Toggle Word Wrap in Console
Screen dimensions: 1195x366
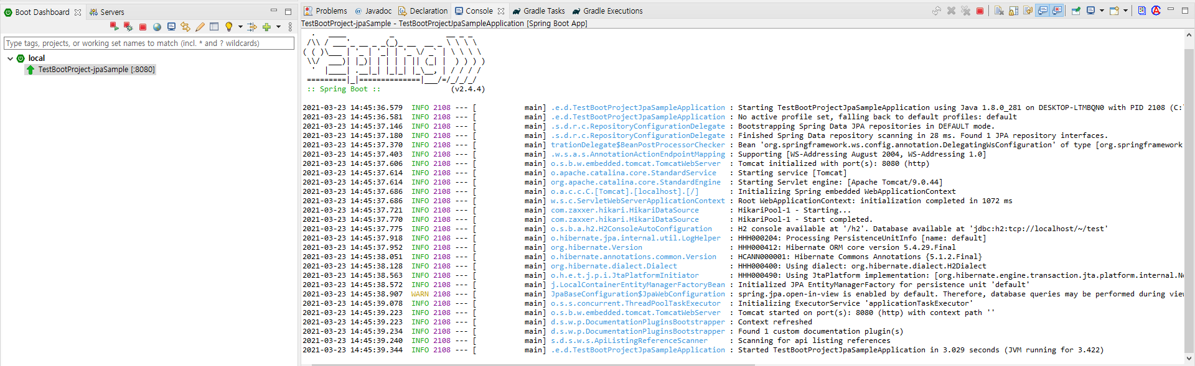[1028, 11]
